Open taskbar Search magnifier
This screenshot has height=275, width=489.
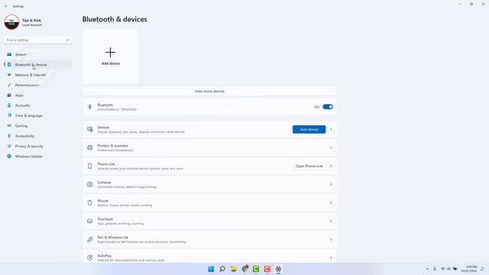click(222, 269)
